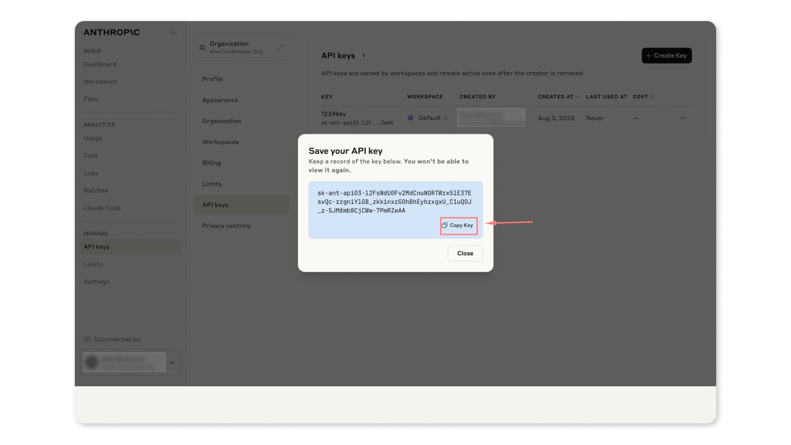Click the blurred user account card
This screenshot has width=791, height=445.
coord(124,362)
